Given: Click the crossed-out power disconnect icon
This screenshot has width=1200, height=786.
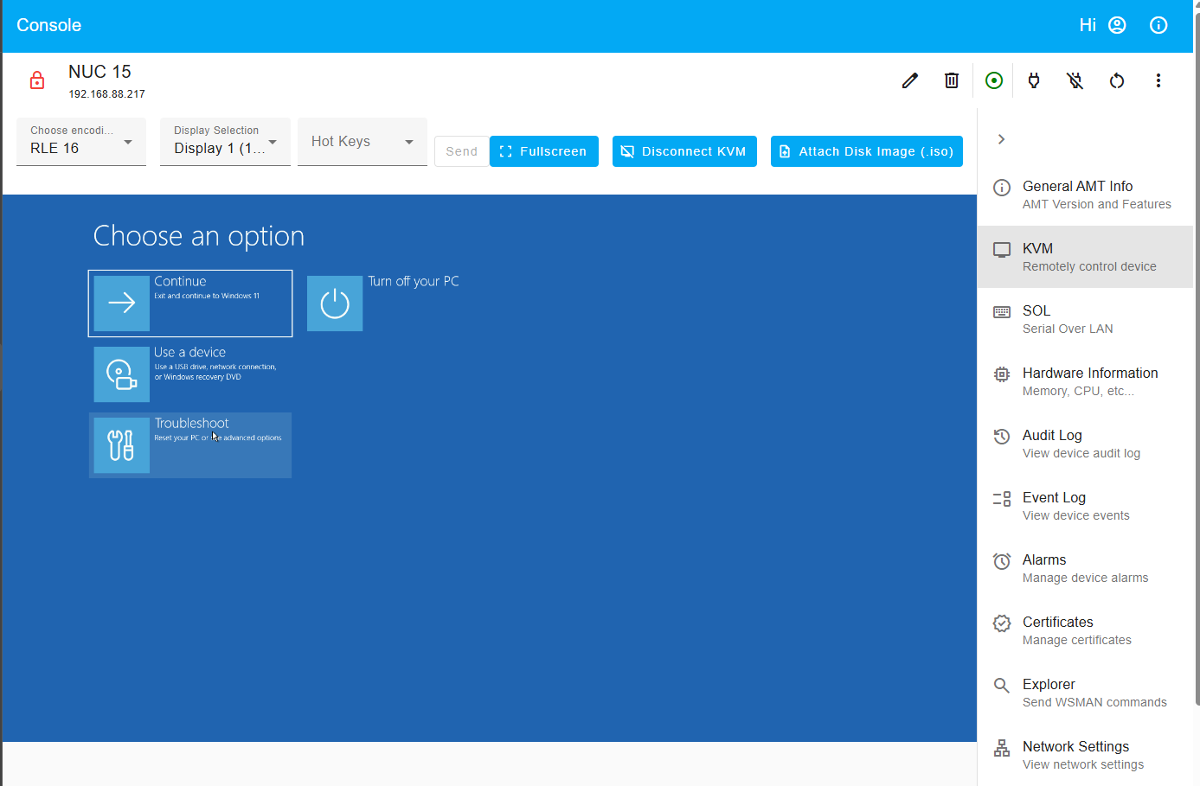Looking at the screenshot, I should click(1075, 80).
